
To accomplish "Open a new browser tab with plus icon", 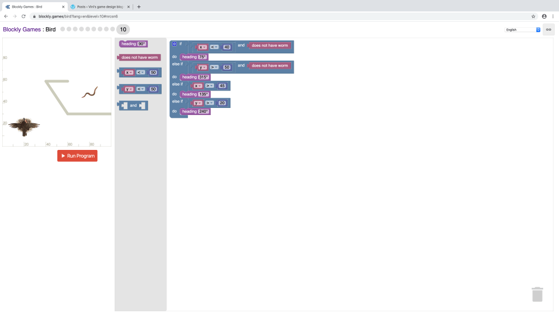I will tap(139, 7).
